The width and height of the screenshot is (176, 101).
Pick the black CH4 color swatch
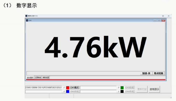click(x=122, y=91)
